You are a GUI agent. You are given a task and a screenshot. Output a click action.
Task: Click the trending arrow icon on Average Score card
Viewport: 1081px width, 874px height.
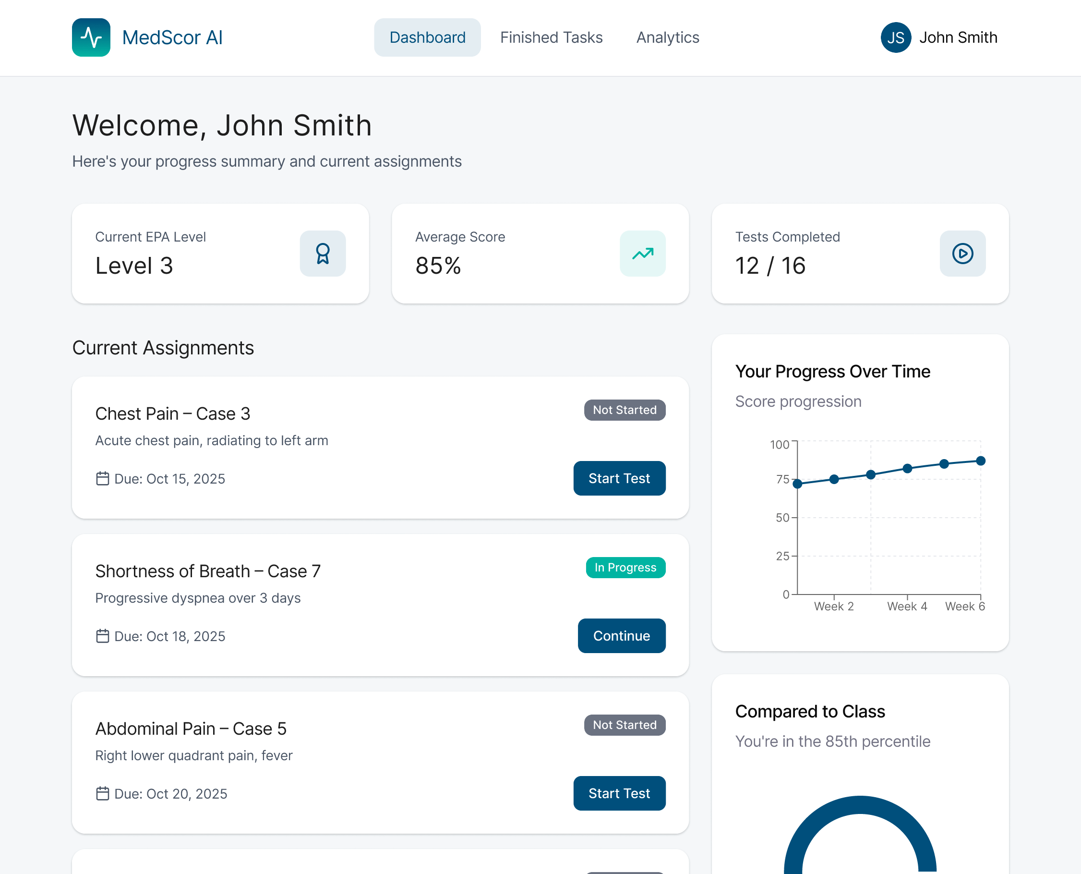(642, 254)
